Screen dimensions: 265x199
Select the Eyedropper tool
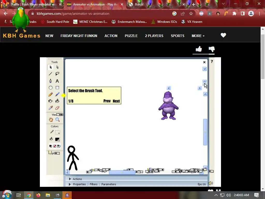pyautogui.click(x=50, y=108)
